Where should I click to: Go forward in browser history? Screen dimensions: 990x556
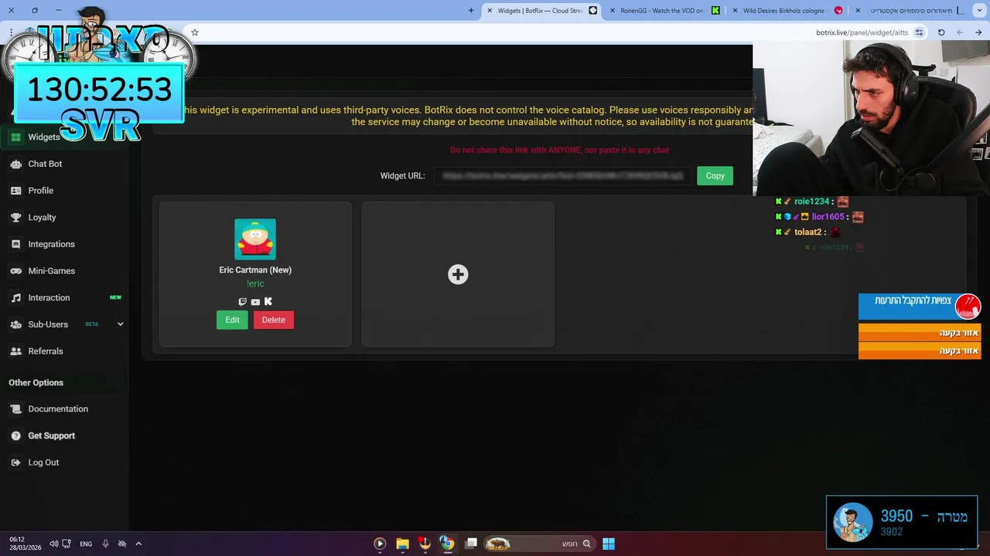tap(960, 32)
